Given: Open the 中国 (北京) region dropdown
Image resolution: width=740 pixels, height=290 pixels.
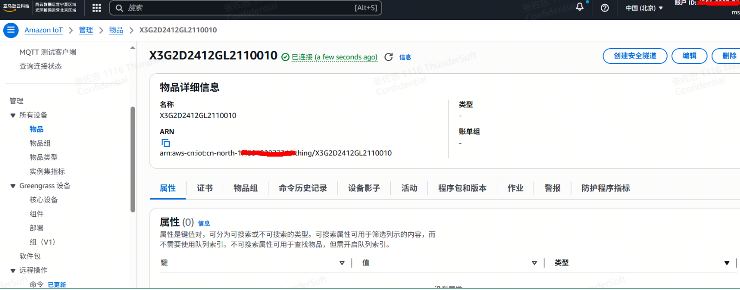Looking at the screenshot, I should [x=644, y=8].
